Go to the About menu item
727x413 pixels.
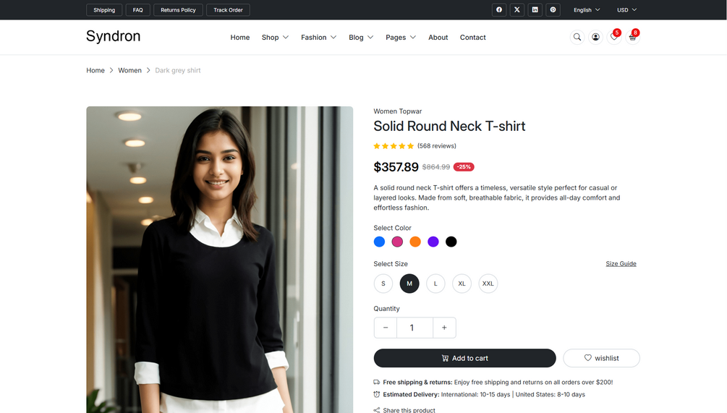coord(438,38)
